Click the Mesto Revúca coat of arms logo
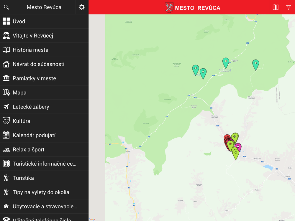The width and height of the screenshot is (295, 221). (169, 8)
